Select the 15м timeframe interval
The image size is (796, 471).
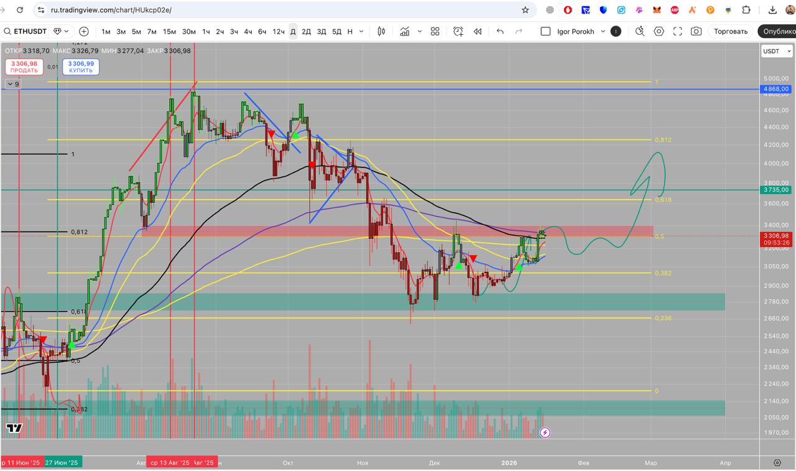pos(169,32)
